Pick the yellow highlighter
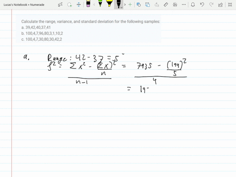The image size is (236, 177). (x=109, y=3)
